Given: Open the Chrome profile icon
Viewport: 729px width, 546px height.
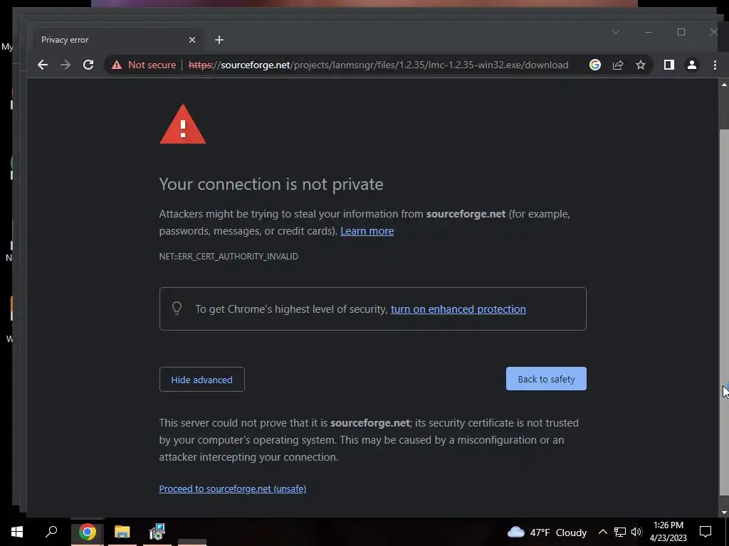Looking at the screenshot, I should click(x=692, y=65).
